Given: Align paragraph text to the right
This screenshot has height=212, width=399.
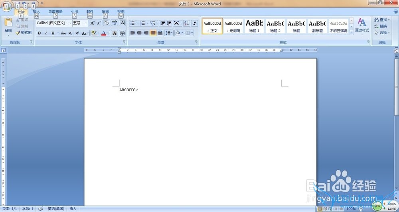Looking at the screenshot, I should coord(146,33).
